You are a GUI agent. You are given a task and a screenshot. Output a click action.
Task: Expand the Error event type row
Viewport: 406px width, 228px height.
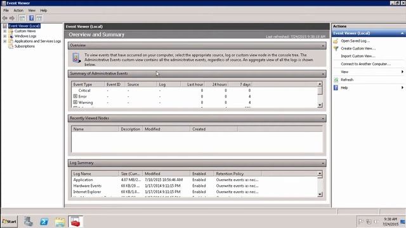click(75, 96)
